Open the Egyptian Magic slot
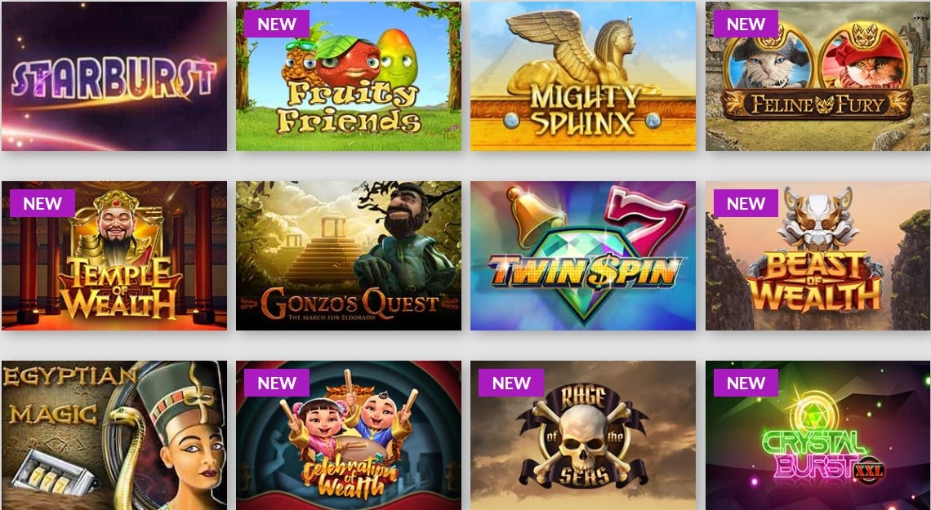Image resolution: width=931 pixels, height=510 pixels. coord(114,435)
